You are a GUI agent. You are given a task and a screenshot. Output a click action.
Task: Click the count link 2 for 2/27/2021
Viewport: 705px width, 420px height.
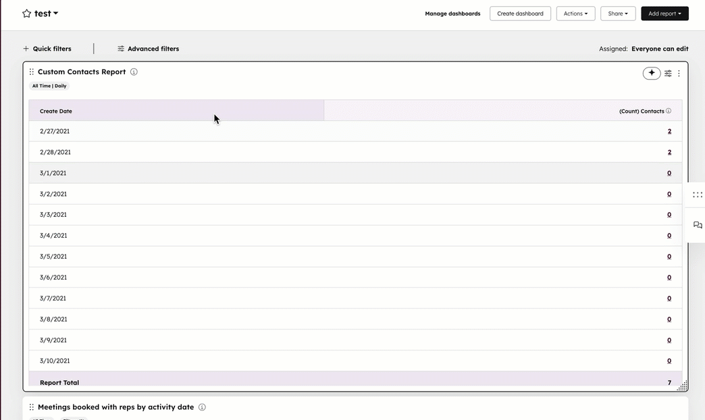(x=669, y=131)
